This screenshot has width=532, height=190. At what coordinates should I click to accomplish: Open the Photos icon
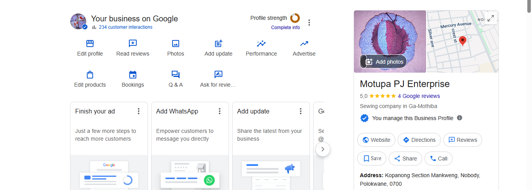(176, 44)
